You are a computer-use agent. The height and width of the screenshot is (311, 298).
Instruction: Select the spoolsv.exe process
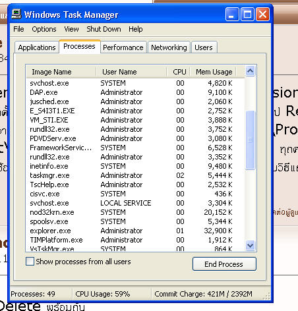pyautogui.click(x=135, y=221)
